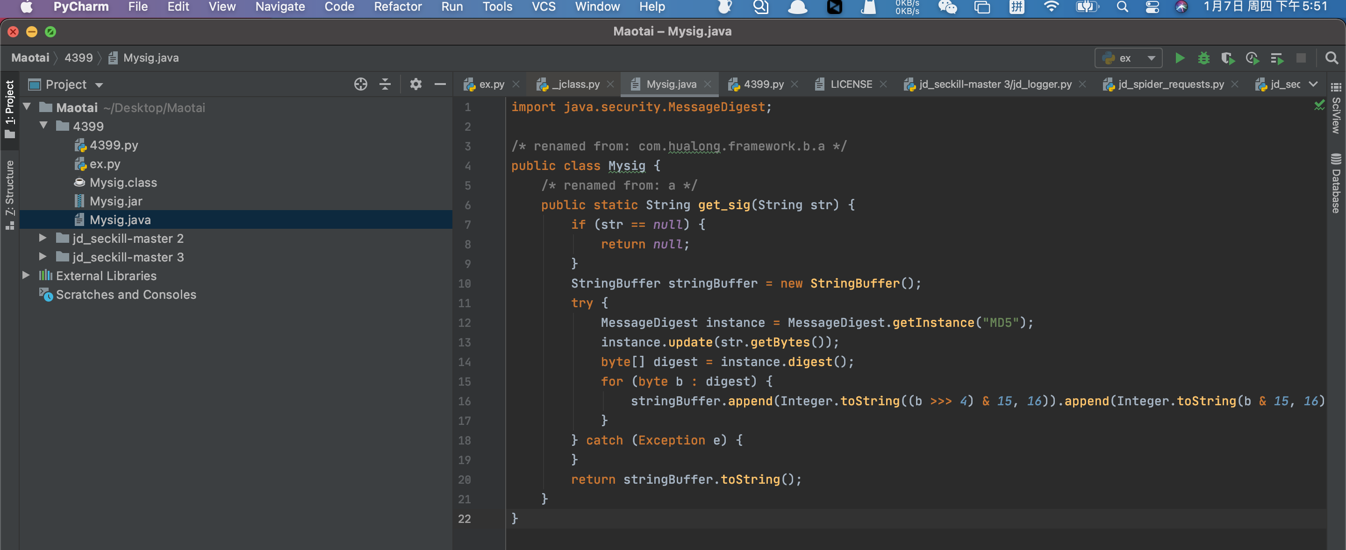Open Wi-Fi status in menu bar
This screenshot has height=550, width=1346.
click(x=1051, y=7)
